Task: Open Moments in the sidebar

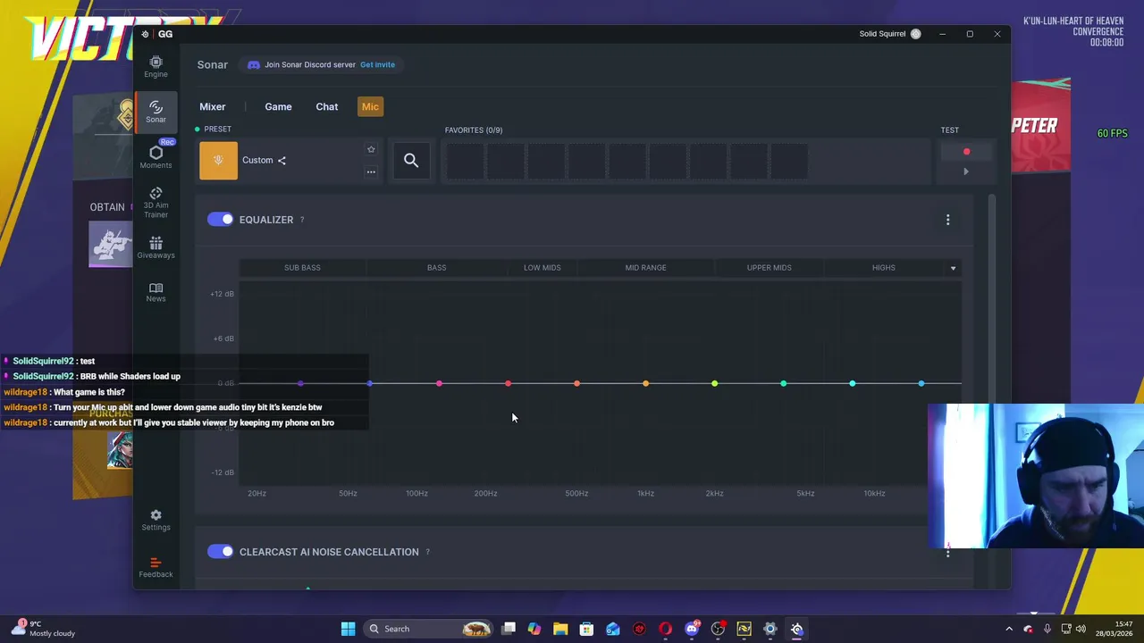Action: pyautogui.click(x=156, y=156)
